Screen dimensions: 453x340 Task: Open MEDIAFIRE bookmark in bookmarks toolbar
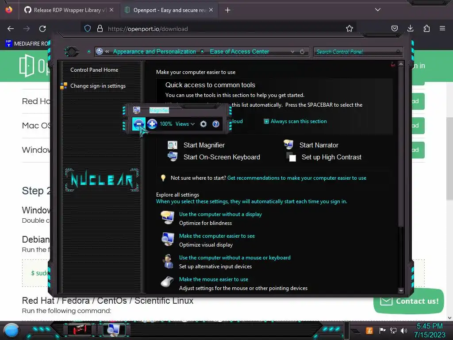27,44
